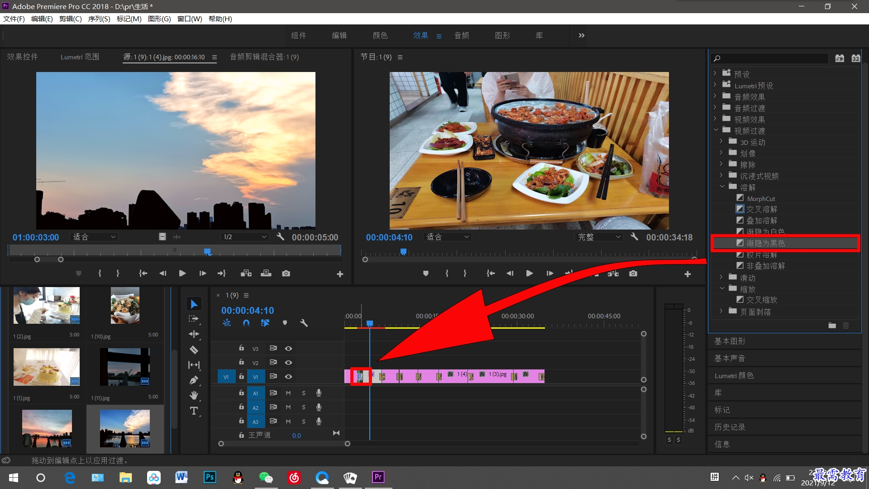Viewport: 869px width, 489px height.
Task: Show more workspaces chevron
Action: [582, 35]
